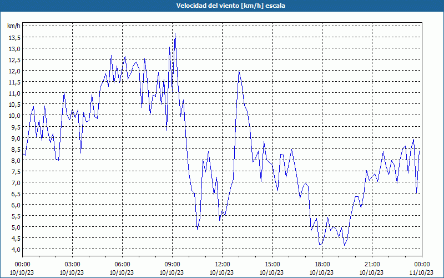This screenshot has height=278, width=444.
Task: Click the 'km/h' unit label on the vertical axis
Action: tap(14, 26)
